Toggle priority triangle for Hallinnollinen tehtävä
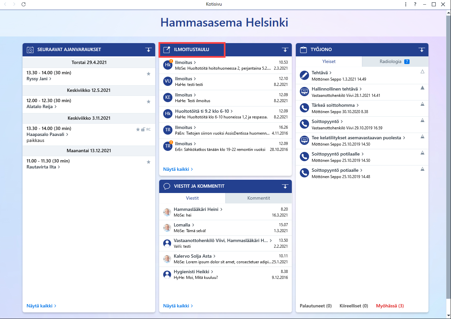451x319 pixels. 422,88
